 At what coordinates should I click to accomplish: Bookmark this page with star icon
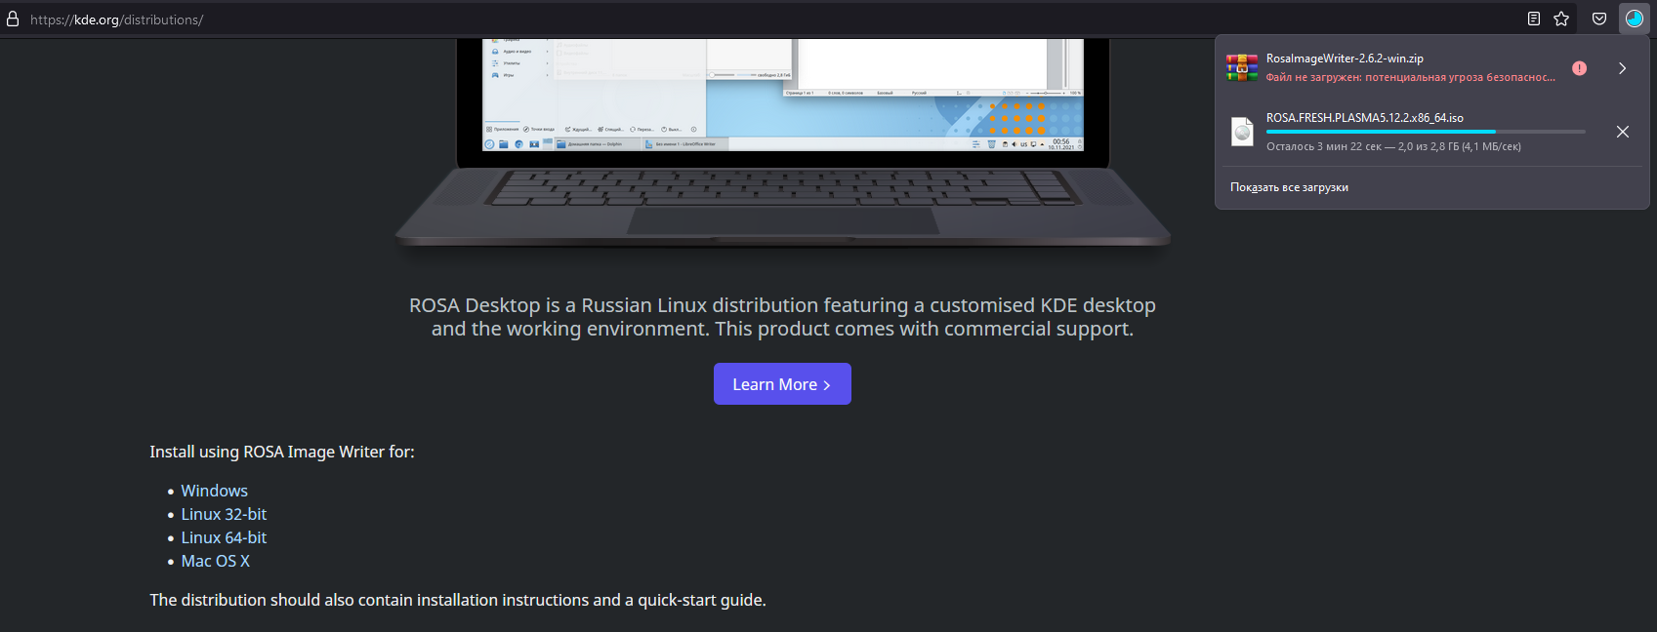pyautogui.click(x=1561, y=19)
